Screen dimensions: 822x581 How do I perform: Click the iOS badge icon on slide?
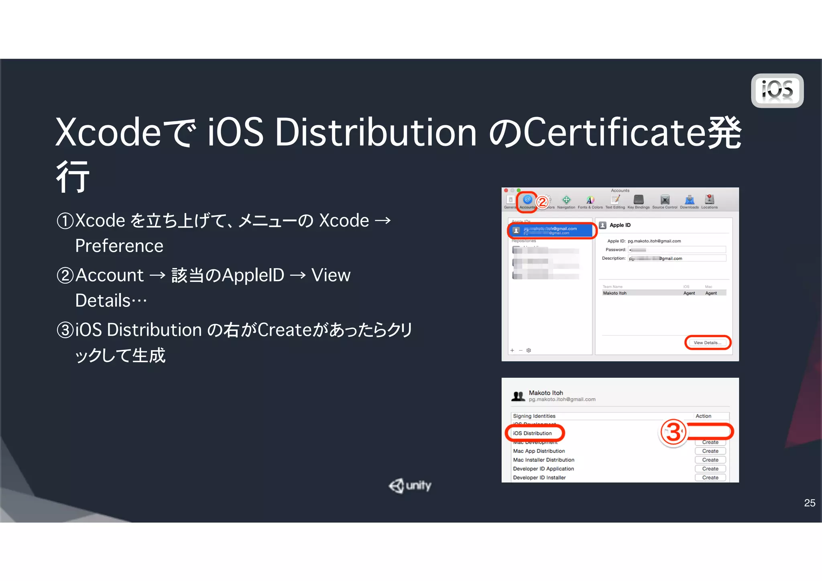pos(777,90)
